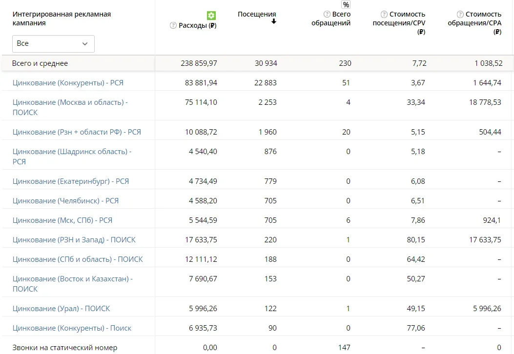The height and width of the screenshot is (354, 514).
Task: Open campaign Цинкование (Мск, СПб) - РСЯ
Action: click(62, 220)
